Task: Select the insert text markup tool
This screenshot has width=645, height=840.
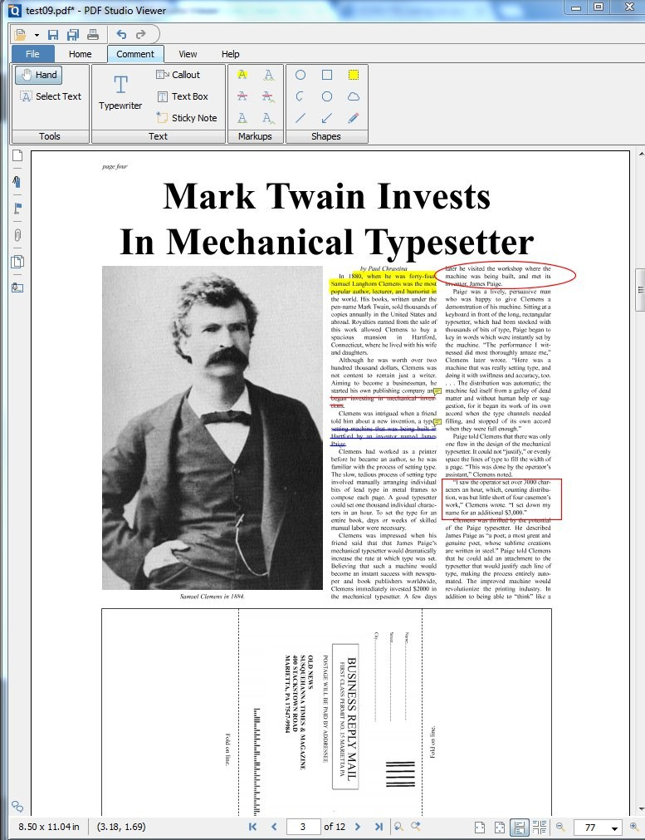Action: 269,118
